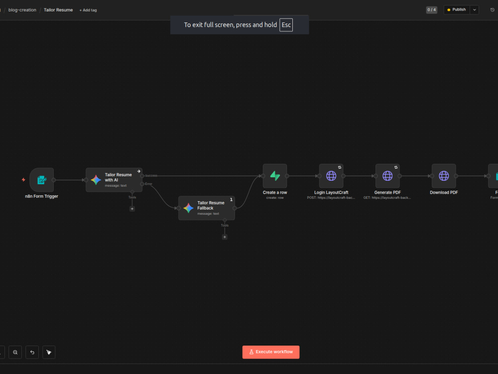Image resolution: width=498 pixels, height=374 pixels.
Task: Click Error output of Tailor Resume with AI
Action: (x=142, y=184)
